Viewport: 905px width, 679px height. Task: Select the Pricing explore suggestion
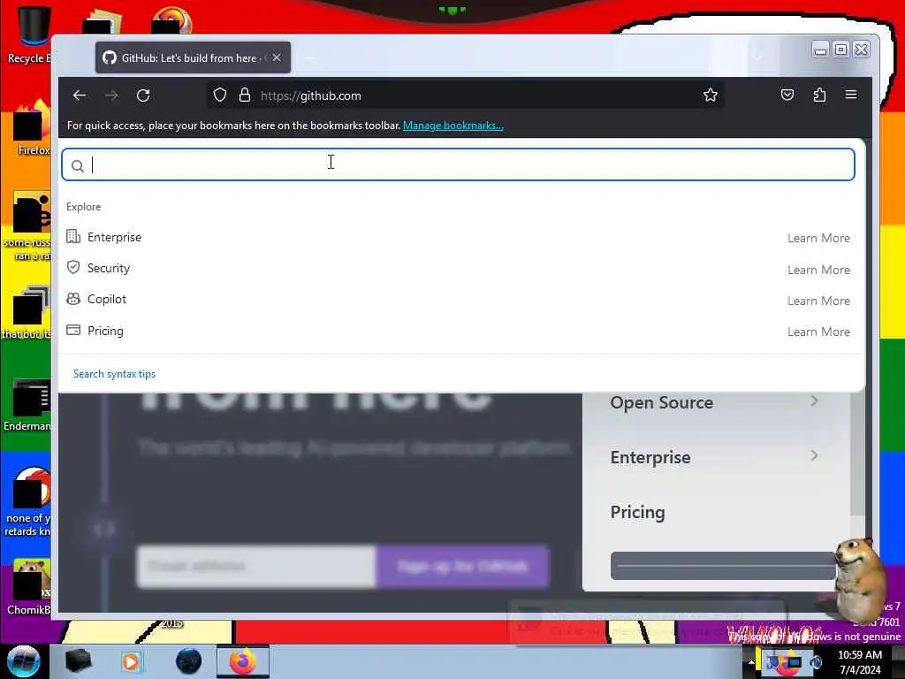click(459, 331)
